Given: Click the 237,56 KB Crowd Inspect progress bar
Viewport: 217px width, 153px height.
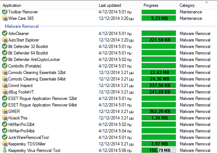Looking at the screenshot, I should click(159, 85).
